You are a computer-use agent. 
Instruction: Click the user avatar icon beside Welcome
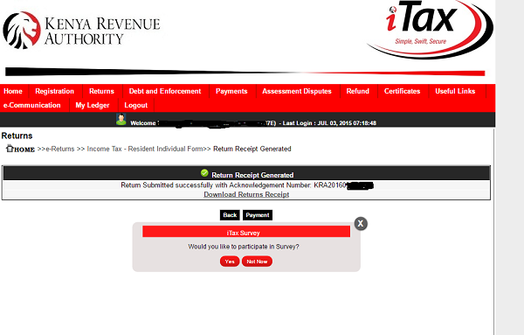(x=121, y=120)
